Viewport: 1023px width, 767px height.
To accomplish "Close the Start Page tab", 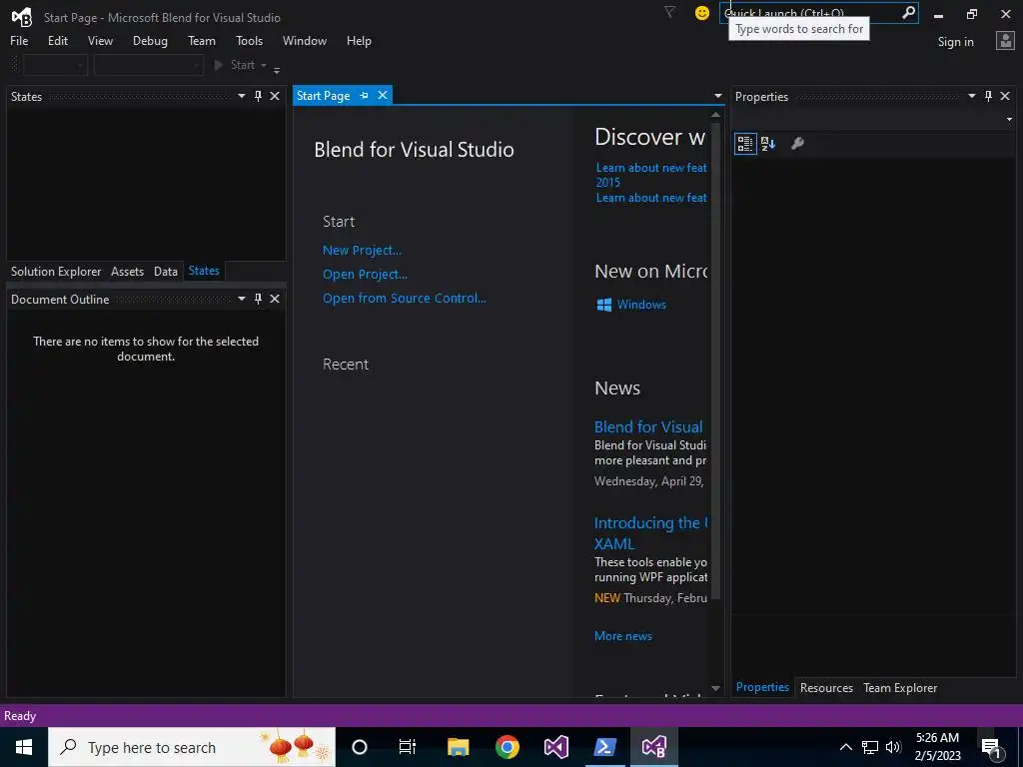I will tap(383, 95).
